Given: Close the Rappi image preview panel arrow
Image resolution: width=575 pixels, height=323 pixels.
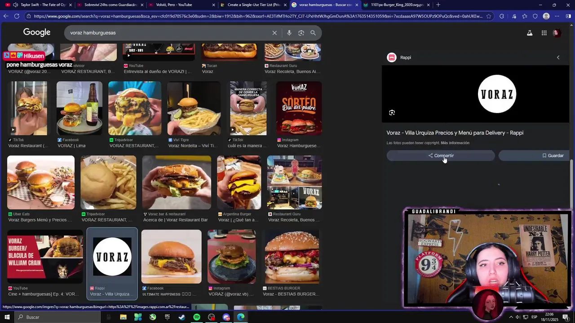Looking at the screenshot, I should (x=558, y=57).
